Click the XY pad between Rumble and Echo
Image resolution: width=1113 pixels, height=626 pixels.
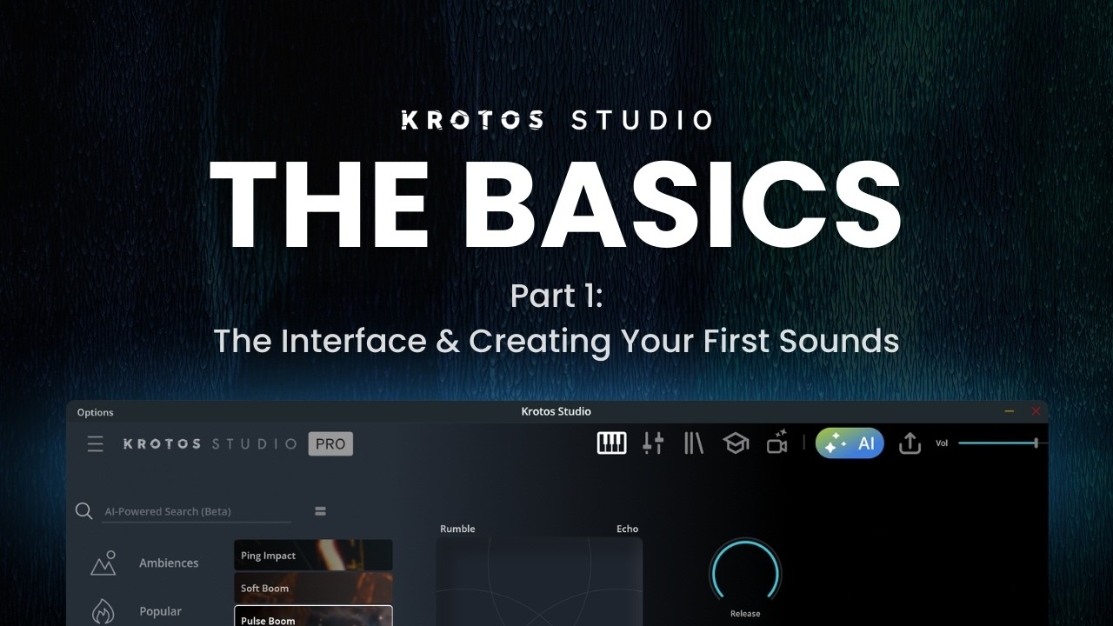(x=539, y=582)
